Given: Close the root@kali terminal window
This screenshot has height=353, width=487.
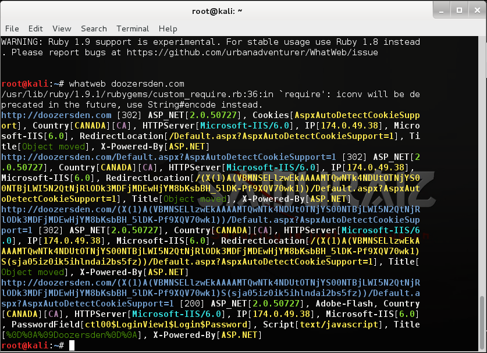Looking at the screenshot, I should (x=477, y=10).
